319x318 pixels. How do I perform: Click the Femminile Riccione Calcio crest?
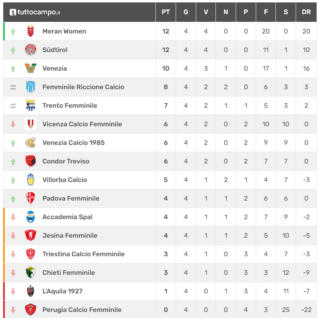(31, 87)
